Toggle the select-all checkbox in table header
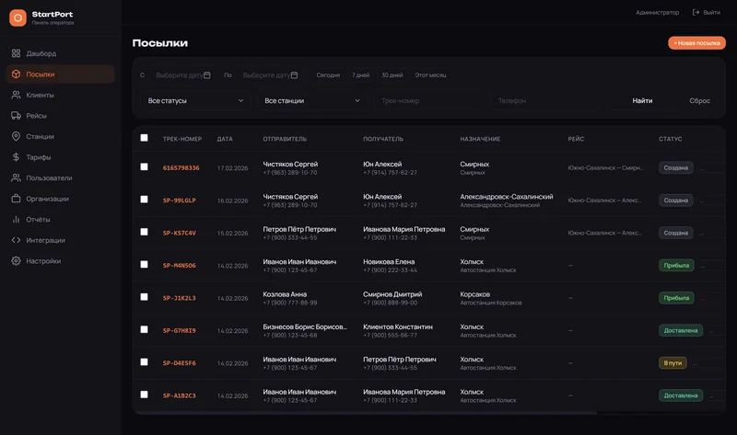This screenshot has height=435, width=737. (x=144, y=138)
